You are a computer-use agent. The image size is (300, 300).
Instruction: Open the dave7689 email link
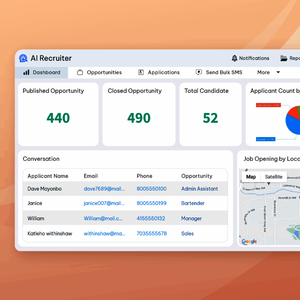point(104,189)
